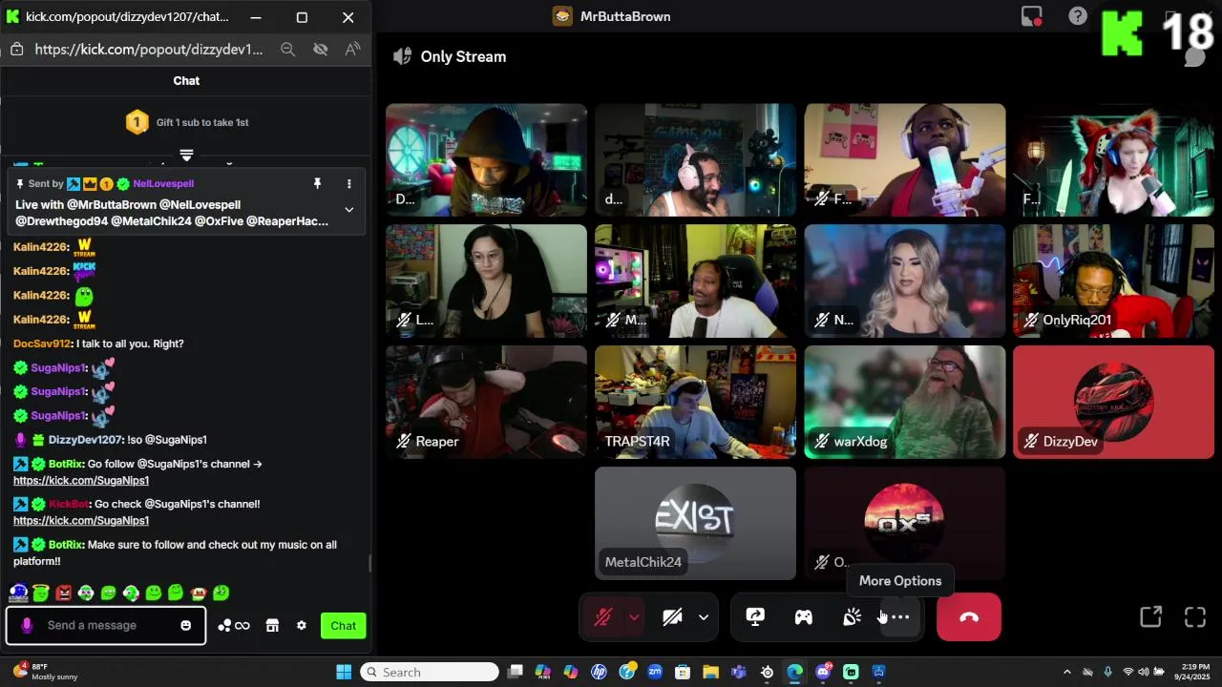Viewport: 1222px width, 687px height.
Task: Open the Discord inbox icon with red dot
Action: pos(1031,16)
